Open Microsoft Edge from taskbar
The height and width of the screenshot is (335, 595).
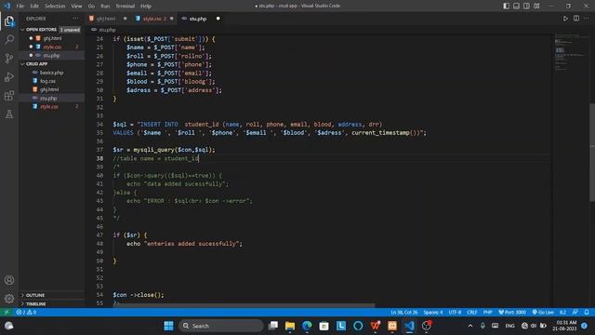(307, 326)
